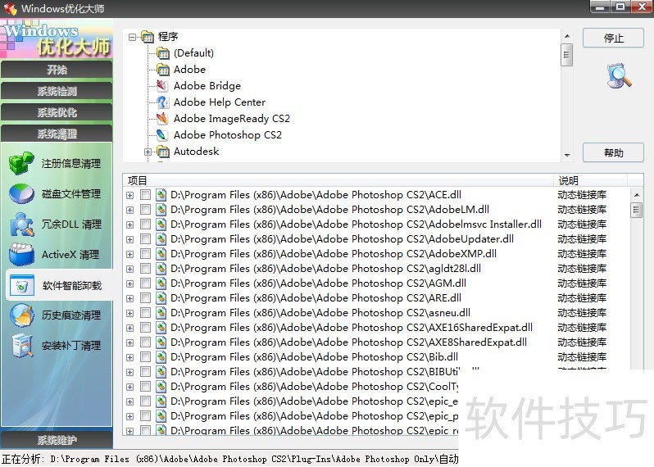654x467 pixels.
Task: Open 历史痕迹清理 broom icon
Action: [x=21, y=315]
